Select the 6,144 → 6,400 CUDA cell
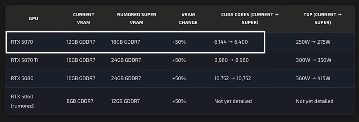This screenshot has width=359, height=122. (231, 42)
